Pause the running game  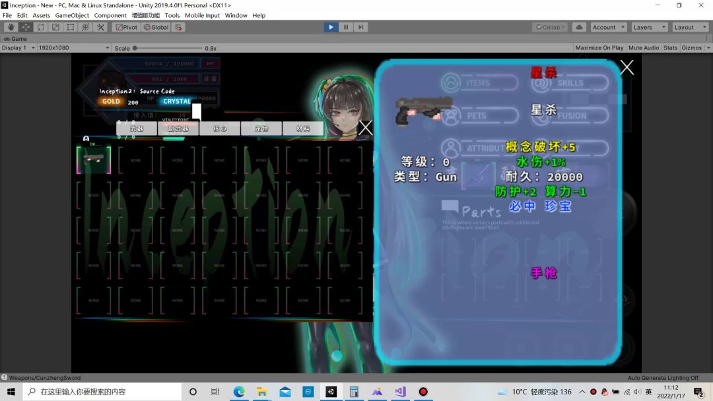346,27
